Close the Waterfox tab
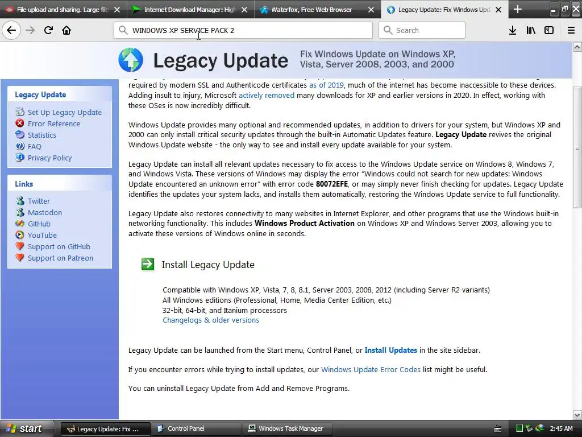The image size is (582, 437). click(x=371, y=10)
